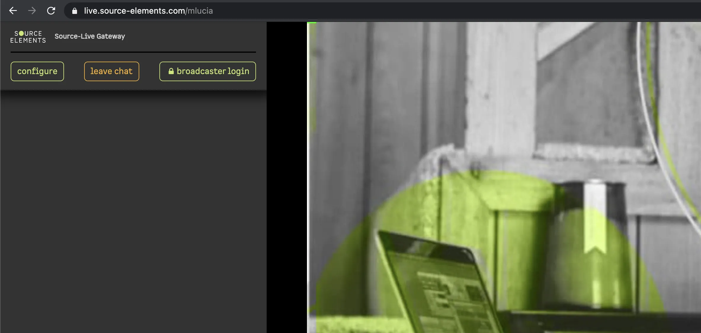
Task: Leave the chat with the leave chat button
Action: (112, 71)
